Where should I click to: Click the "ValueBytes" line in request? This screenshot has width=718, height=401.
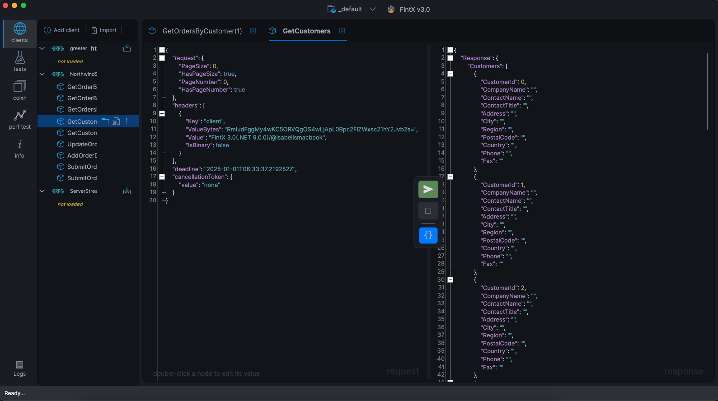coord(301,129)
